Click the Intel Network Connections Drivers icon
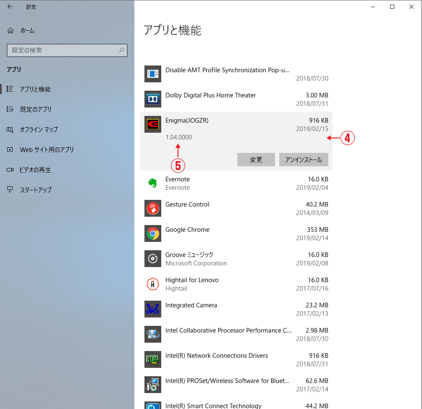Screen dimensions: 422x409 152,359
